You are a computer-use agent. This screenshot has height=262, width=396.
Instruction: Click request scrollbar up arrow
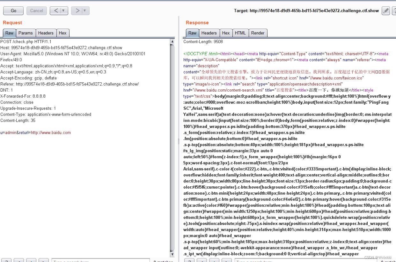[172, 41]
